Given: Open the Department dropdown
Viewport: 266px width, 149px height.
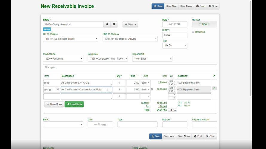Looking at the screenshot, I should pyautogui.click(x=152, y=59).
